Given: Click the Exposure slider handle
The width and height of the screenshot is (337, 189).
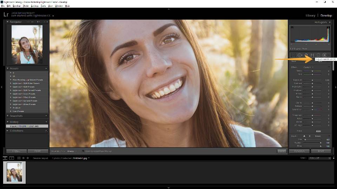Looking at the screenshot, I should 312,80.
